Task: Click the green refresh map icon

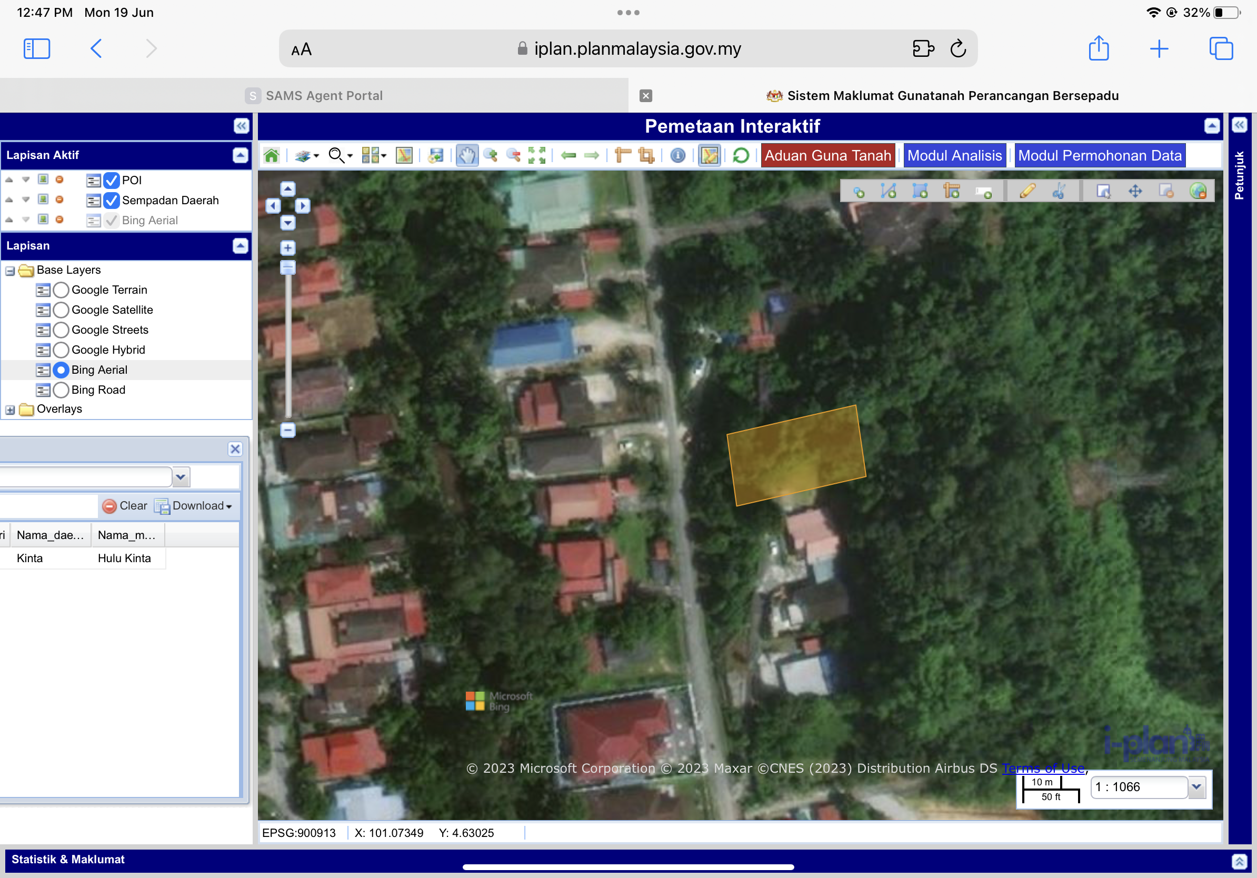Action: point(741,155)
